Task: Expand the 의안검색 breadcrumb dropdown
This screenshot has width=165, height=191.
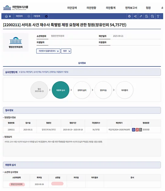Action: pyautogui.click(x=29, y=16)
